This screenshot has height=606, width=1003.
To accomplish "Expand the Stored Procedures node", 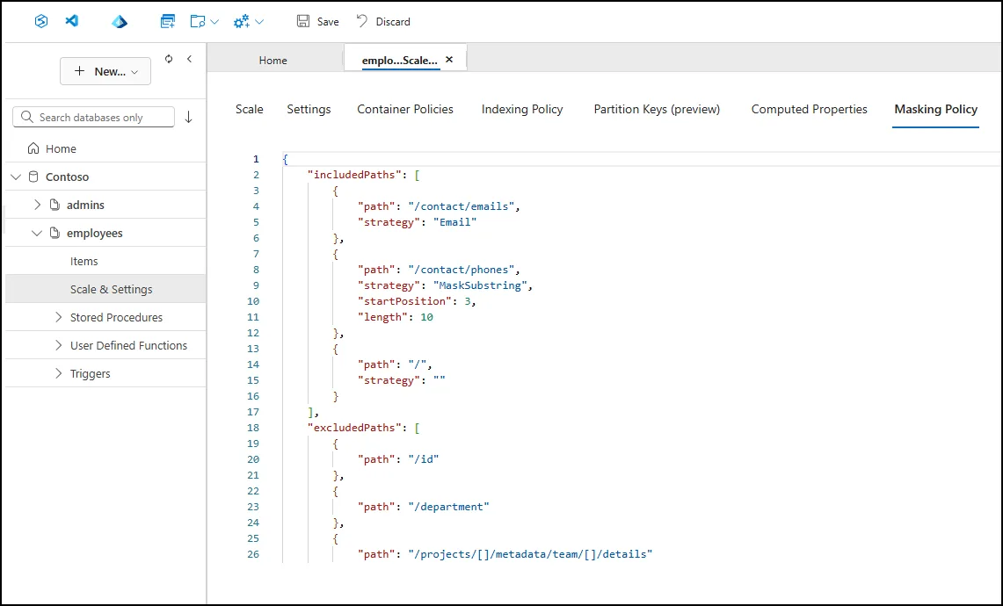I will (x=59, y=317).
